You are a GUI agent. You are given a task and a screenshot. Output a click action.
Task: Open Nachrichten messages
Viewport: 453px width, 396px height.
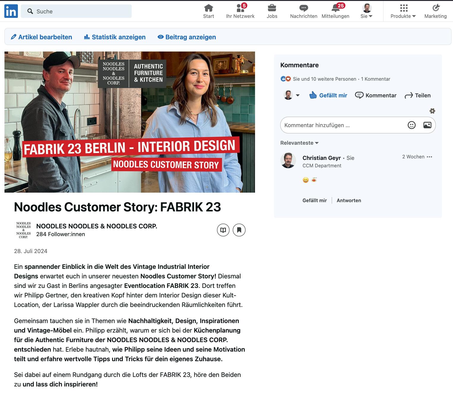(303, 11)
